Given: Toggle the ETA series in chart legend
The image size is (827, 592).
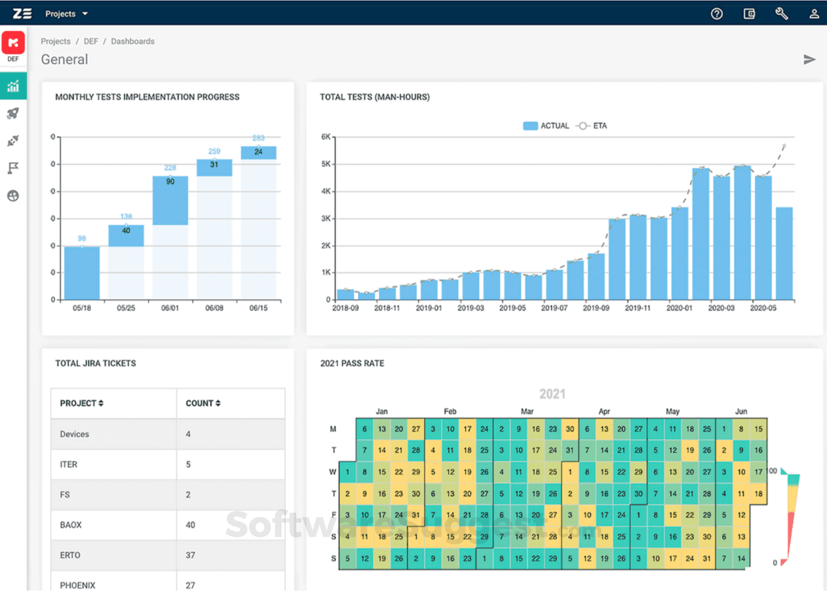Looking at the screenshot, I should (x=591, y=126).
